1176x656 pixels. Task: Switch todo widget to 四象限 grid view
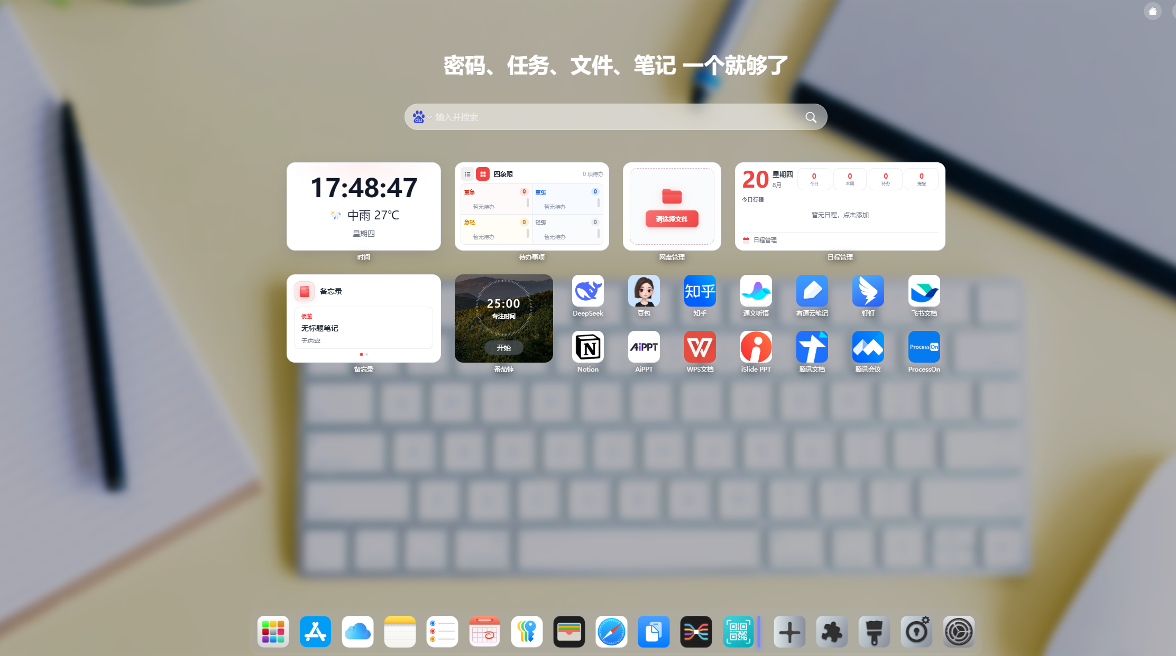point(483,174)
